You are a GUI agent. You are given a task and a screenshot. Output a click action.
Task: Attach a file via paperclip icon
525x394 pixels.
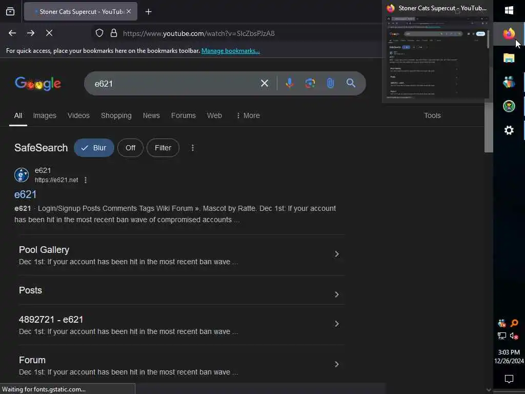(330, 83)
